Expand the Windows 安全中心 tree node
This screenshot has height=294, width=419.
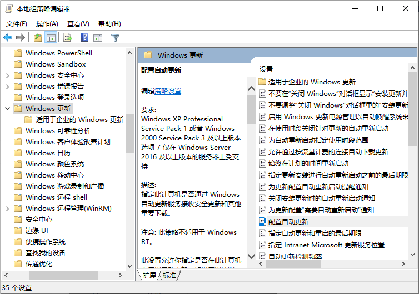click(7, 75)
